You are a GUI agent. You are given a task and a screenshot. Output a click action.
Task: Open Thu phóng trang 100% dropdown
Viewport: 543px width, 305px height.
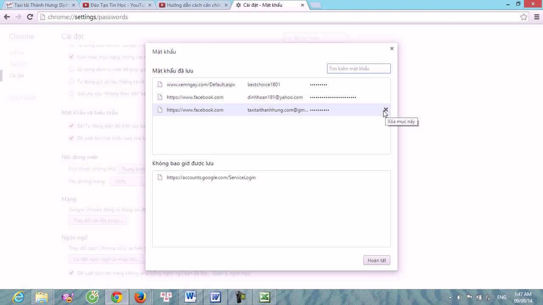(128, 181)
